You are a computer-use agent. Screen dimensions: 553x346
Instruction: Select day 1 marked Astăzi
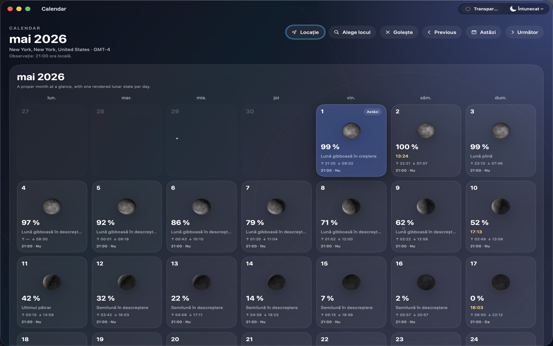click(351, 140)
